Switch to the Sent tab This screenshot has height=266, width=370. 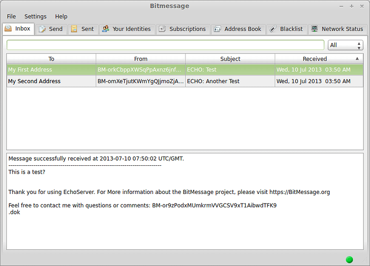click(83, 29)
